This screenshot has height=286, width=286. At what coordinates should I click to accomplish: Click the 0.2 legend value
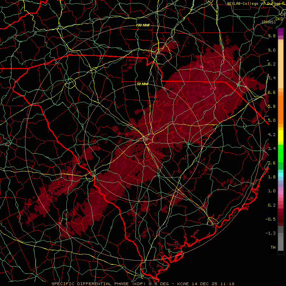(272, 205)
